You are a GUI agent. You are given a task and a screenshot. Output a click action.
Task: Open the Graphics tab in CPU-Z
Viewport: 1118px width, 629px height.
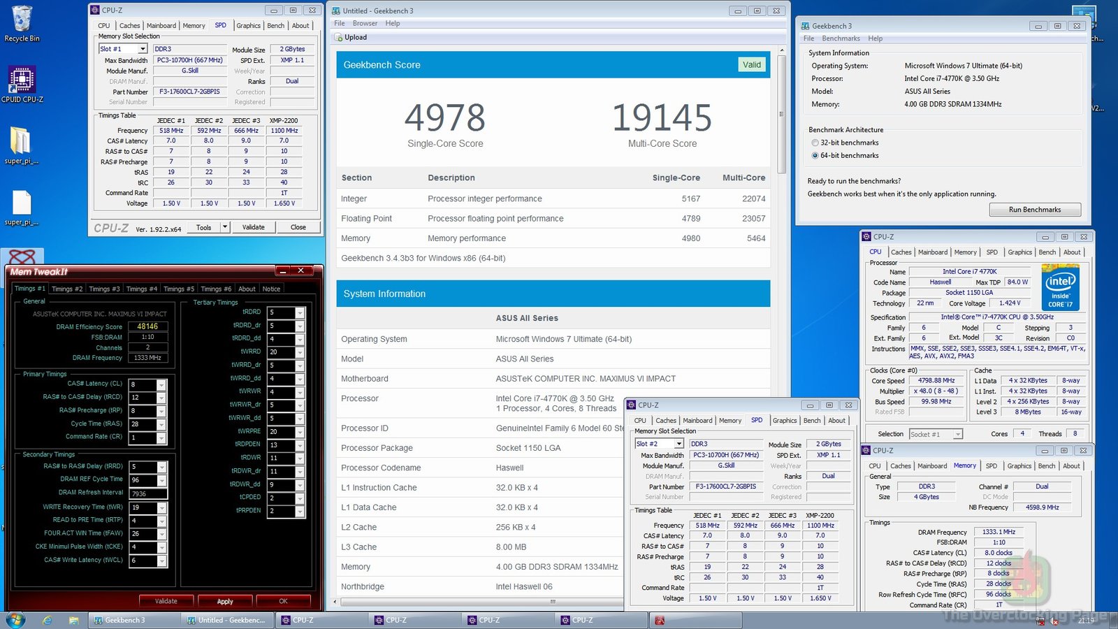tap(248, 26)
